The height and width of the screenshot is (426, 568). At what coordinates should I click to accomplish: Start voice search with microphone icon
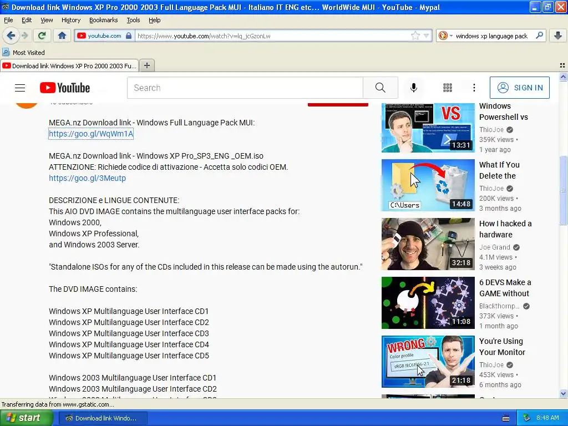(x=414, y=88)
